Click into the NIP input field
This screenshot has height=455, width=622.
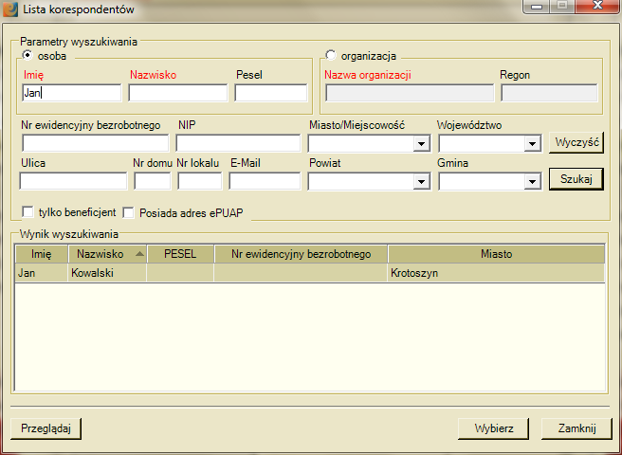[x=238, y=143]
